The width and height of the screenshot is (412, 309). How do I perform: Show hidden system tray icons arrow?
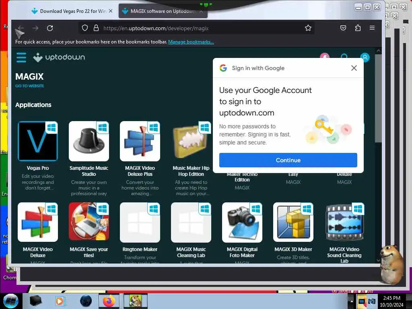tap(351, 301)
